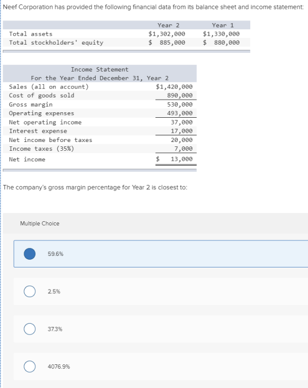Click the Interest expense value 17,000
The width and height of the screenshot is (308, 388).
coord(182,131)
